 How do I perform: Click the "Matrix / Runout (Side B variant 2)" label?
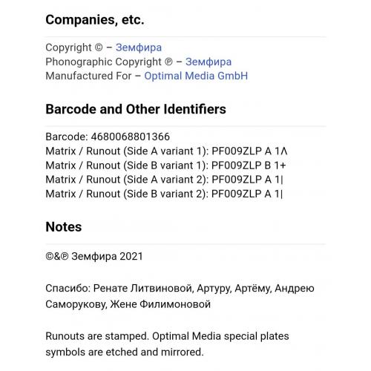tap(127, 194)
